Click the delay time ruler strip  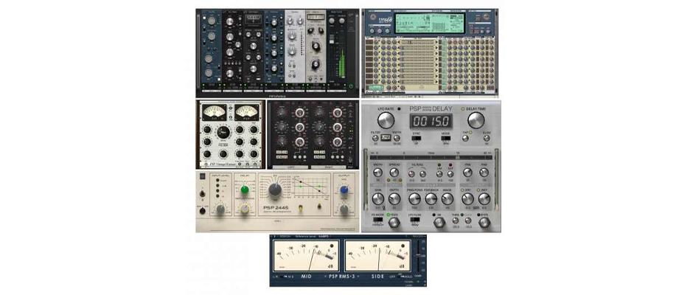[x=431, y=156]
